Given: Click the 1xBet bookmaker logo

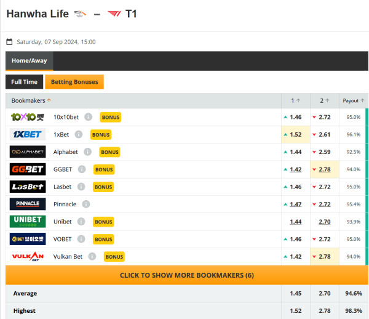Looking at the screenshot, I should [28, 134].
